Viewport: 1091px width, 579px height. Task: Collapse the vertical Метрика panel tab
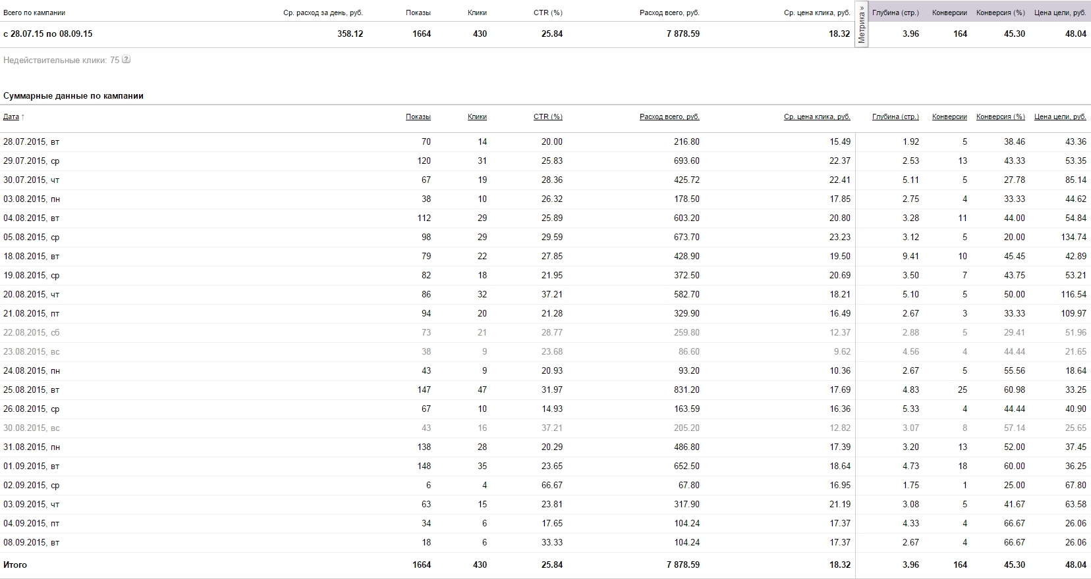862,24
